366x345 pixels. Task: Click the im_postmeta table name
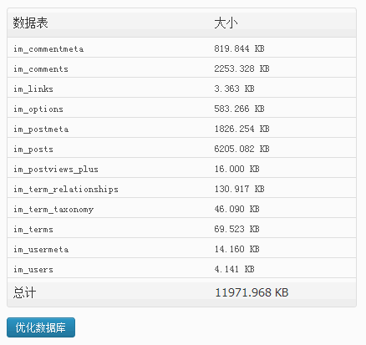tap(41, 129)
